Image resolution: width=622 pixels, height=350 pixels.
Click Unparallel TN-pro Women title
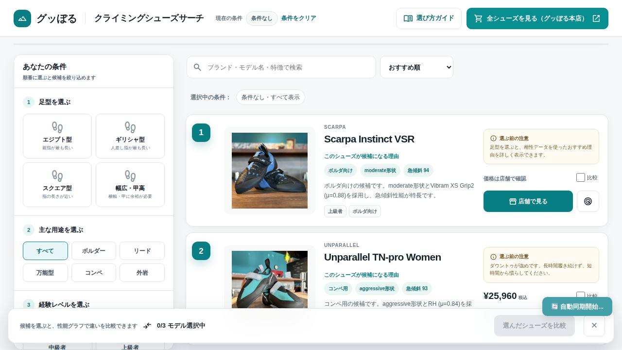(382, 257)
